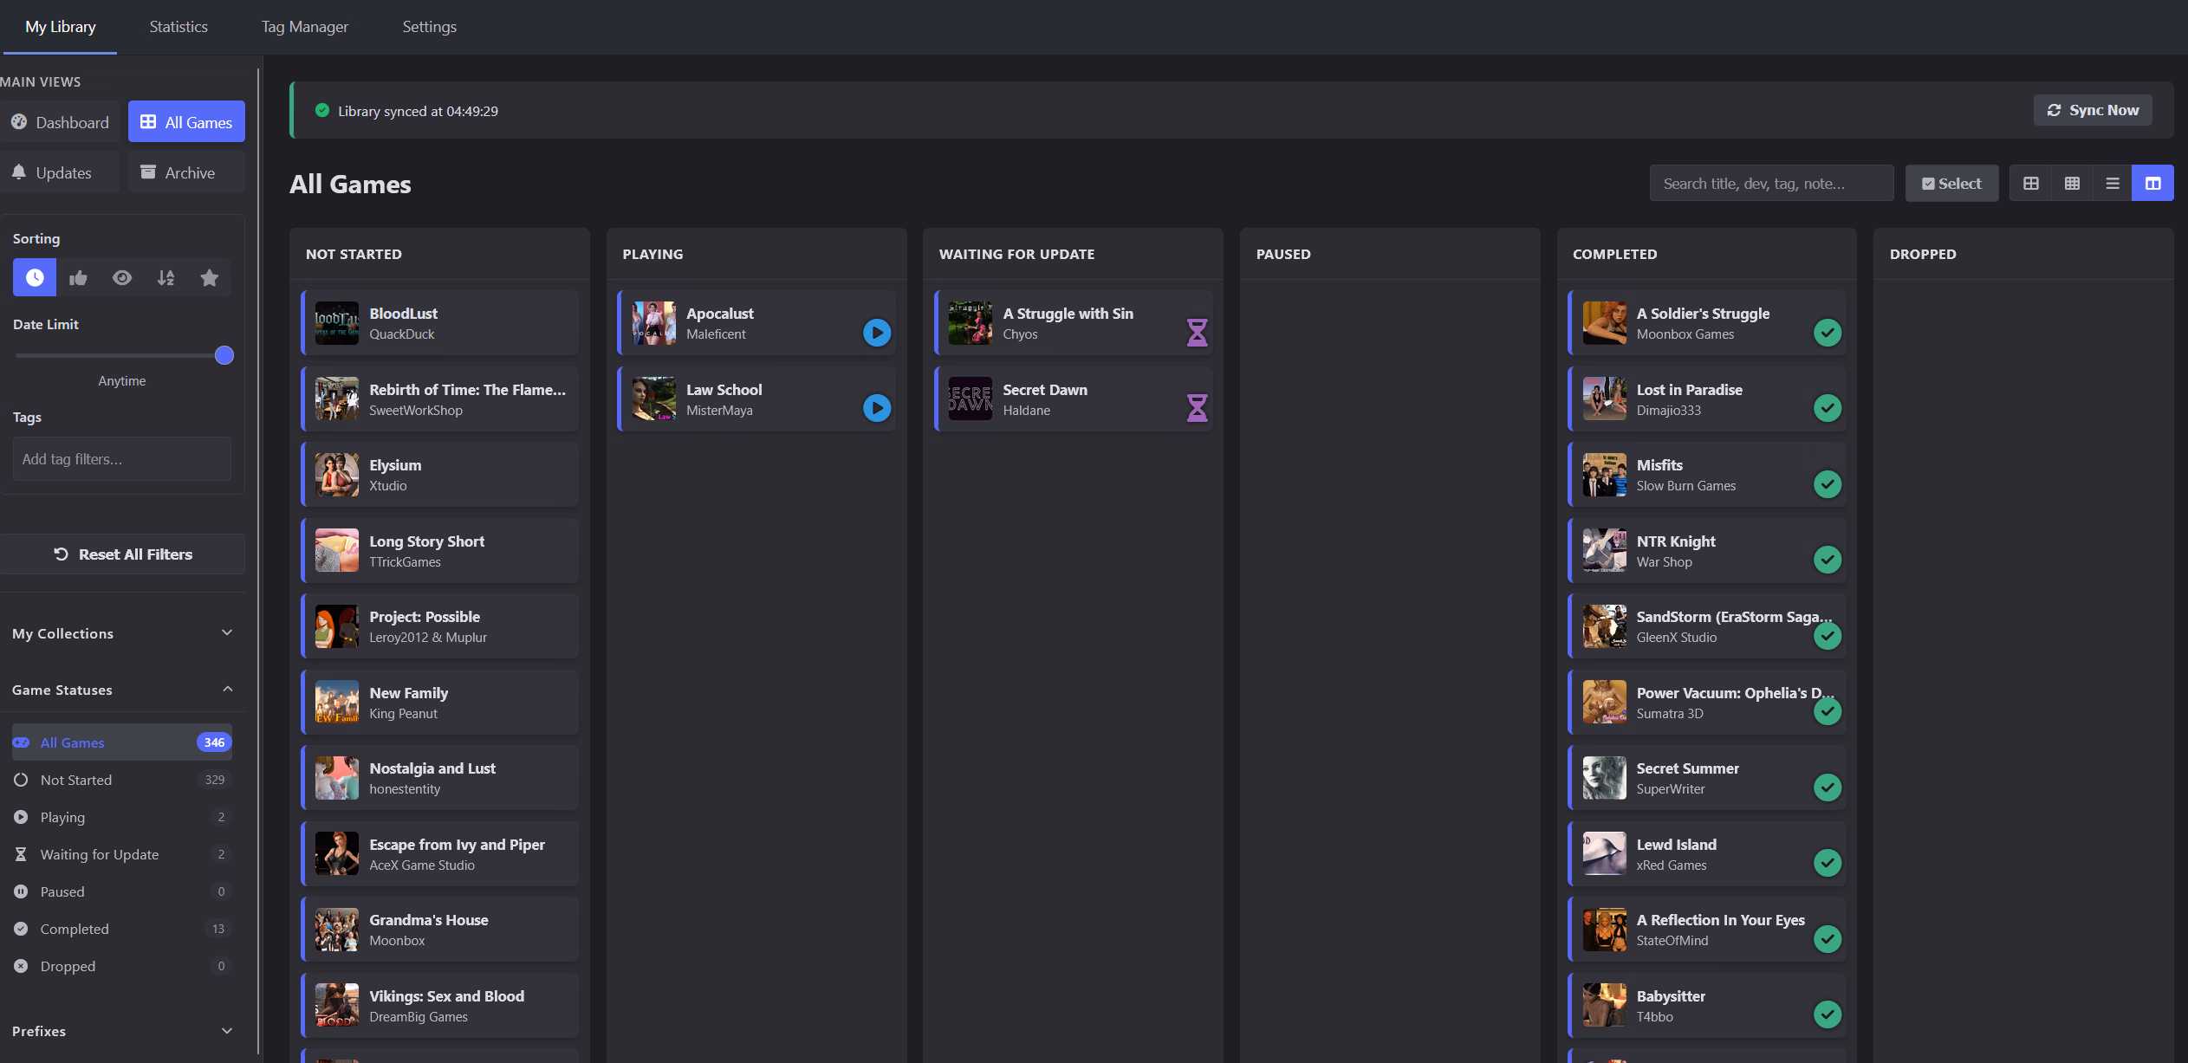Open New Family card
The width and height of the screenshot is (2188, 1063).
pos(440,703)
